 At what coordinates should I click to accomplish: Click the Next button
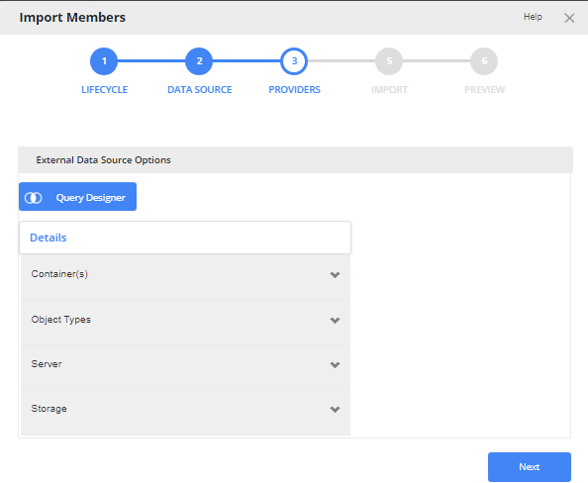(x=530, y=467)
